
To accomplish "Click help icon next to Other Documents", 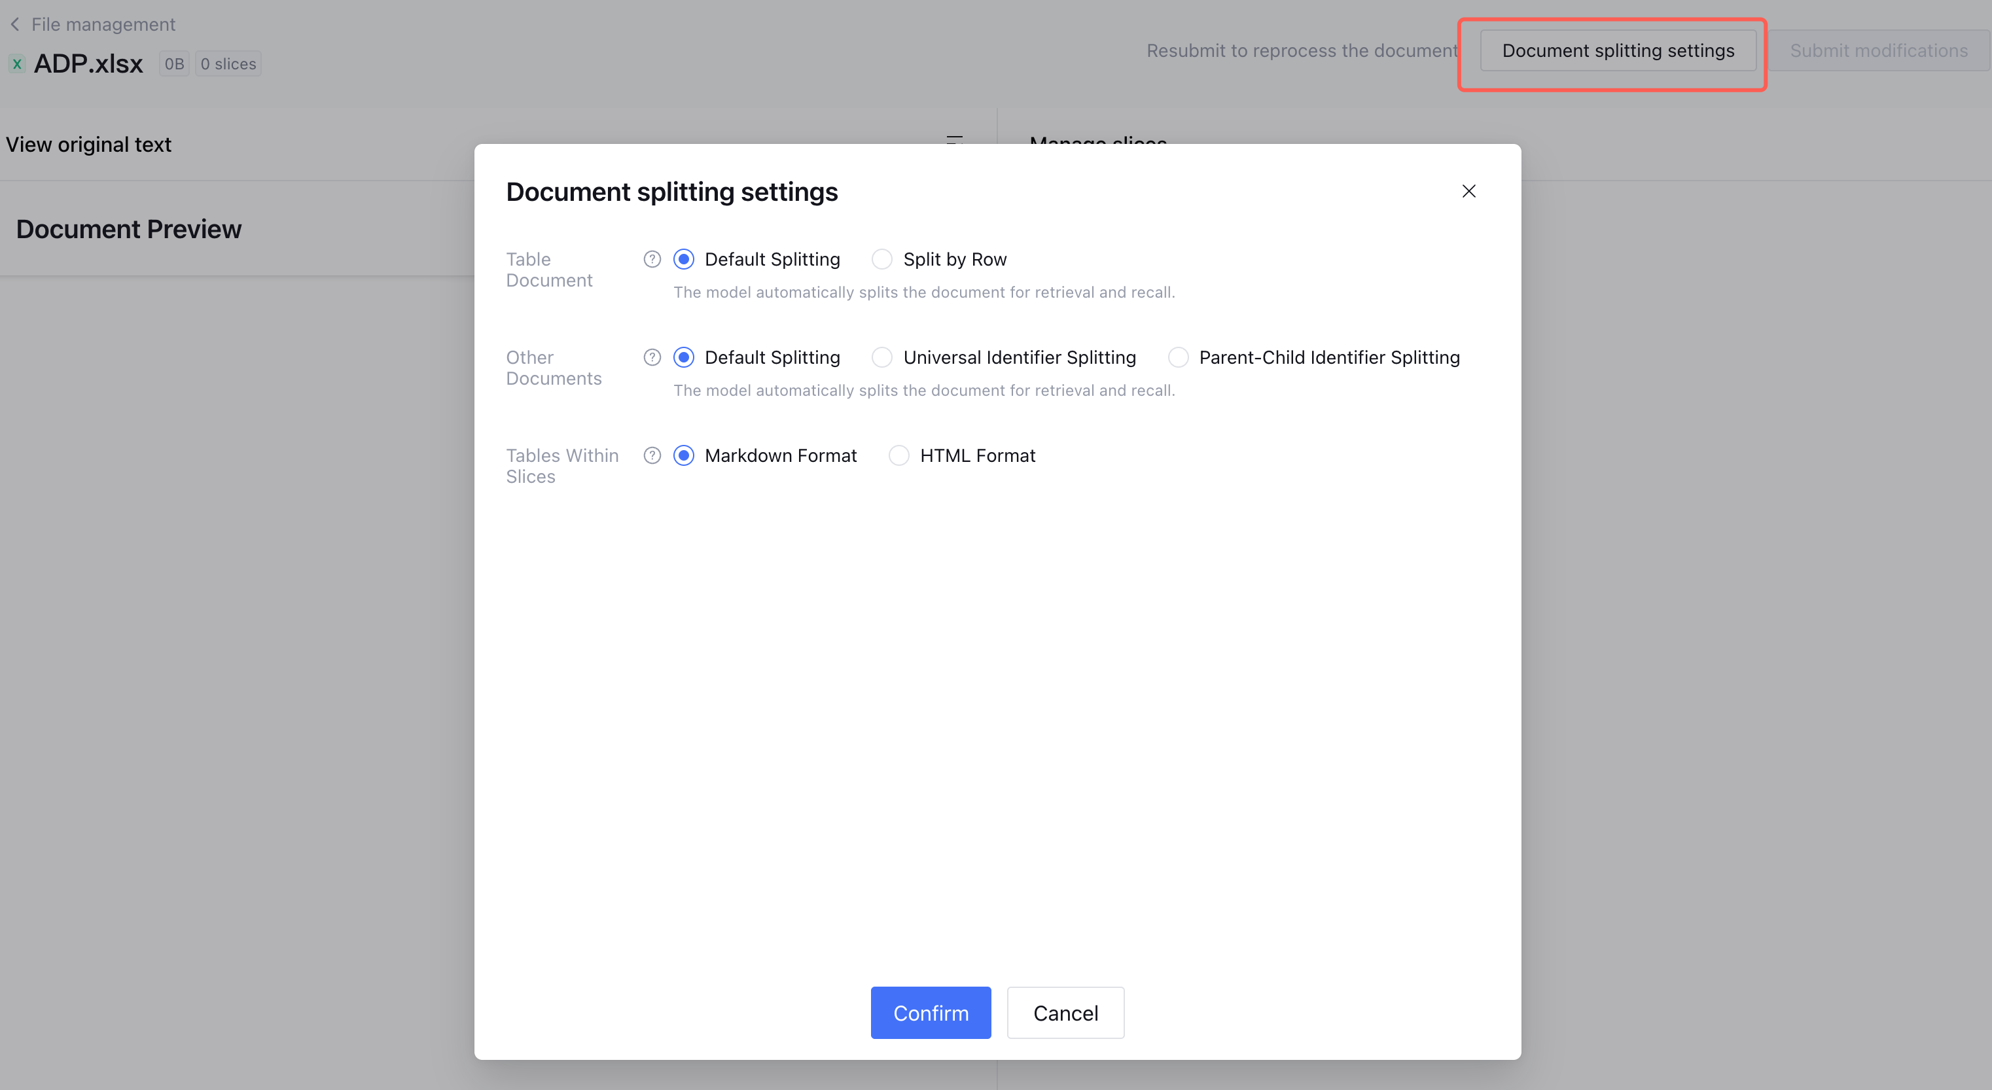I will [x=652, y=357].
